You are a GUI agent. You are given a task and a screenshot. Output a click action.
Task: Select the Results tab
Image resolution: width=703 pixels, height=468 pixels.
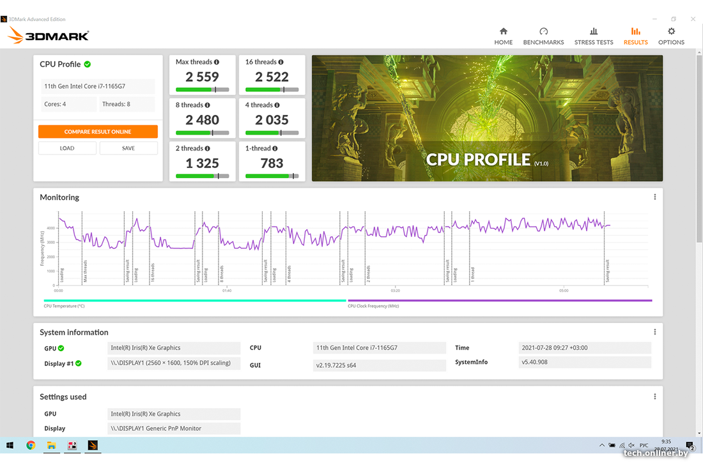click(635, 36)
